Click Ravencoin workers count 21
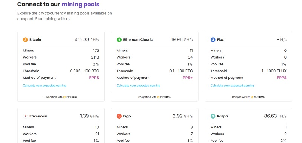Screen dimensions: 302x143 97,134
